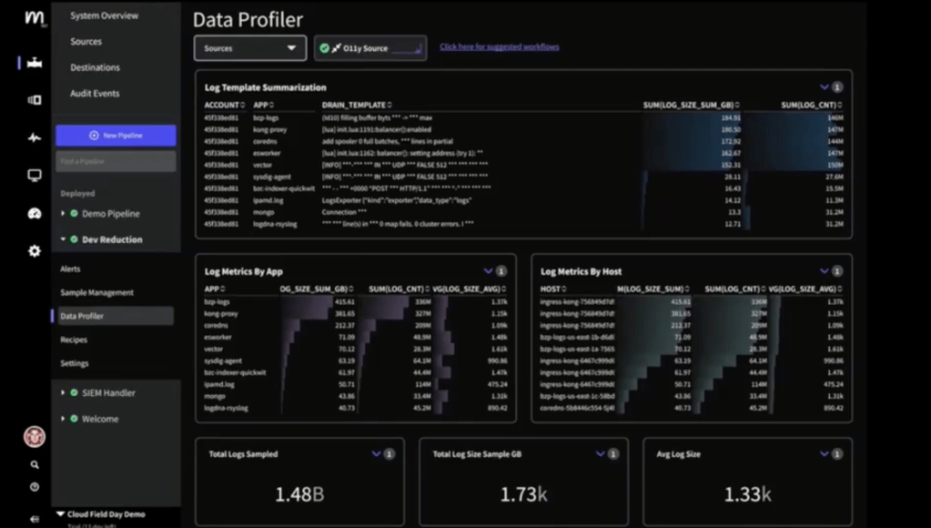
Task: Open settings gear icon in left rail
Action: (x=35, y=251)
